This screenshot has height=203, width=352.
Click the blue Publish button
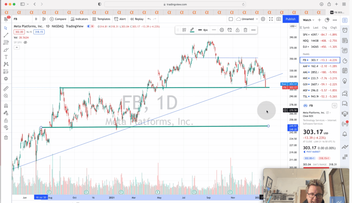291,19
